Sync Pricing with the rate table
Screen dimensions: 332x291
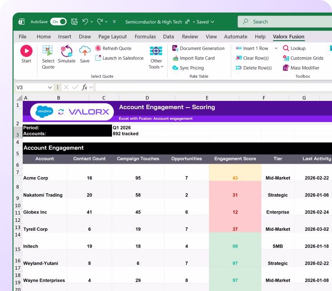tap(188, 68)
